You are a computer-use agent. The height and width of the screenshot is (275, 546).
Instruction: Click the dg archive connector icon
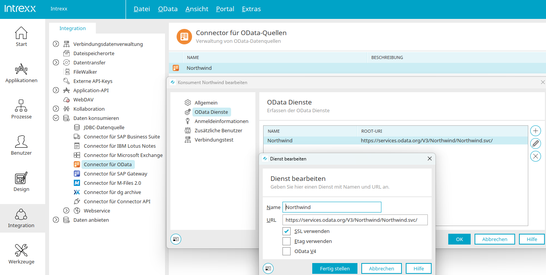point(77,192)
